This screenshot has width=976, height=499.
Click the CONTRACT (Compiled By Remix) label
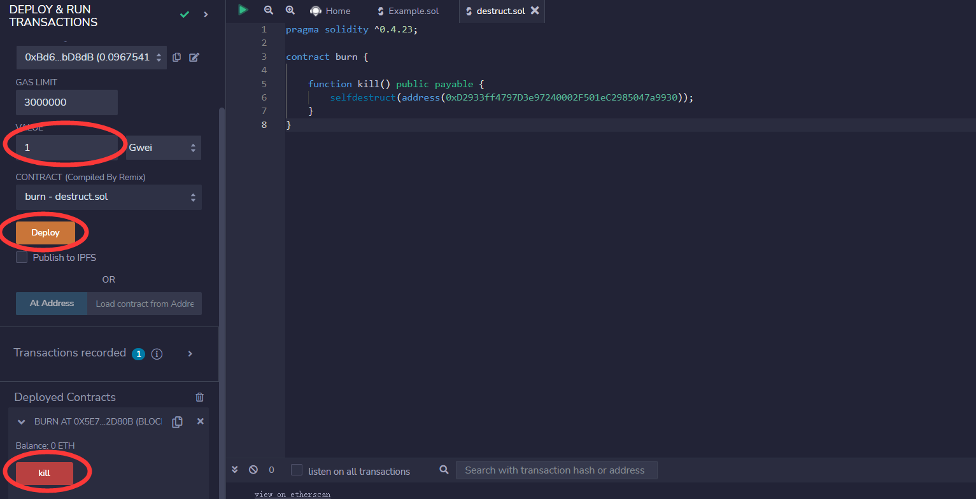click(x=81, y=177)
